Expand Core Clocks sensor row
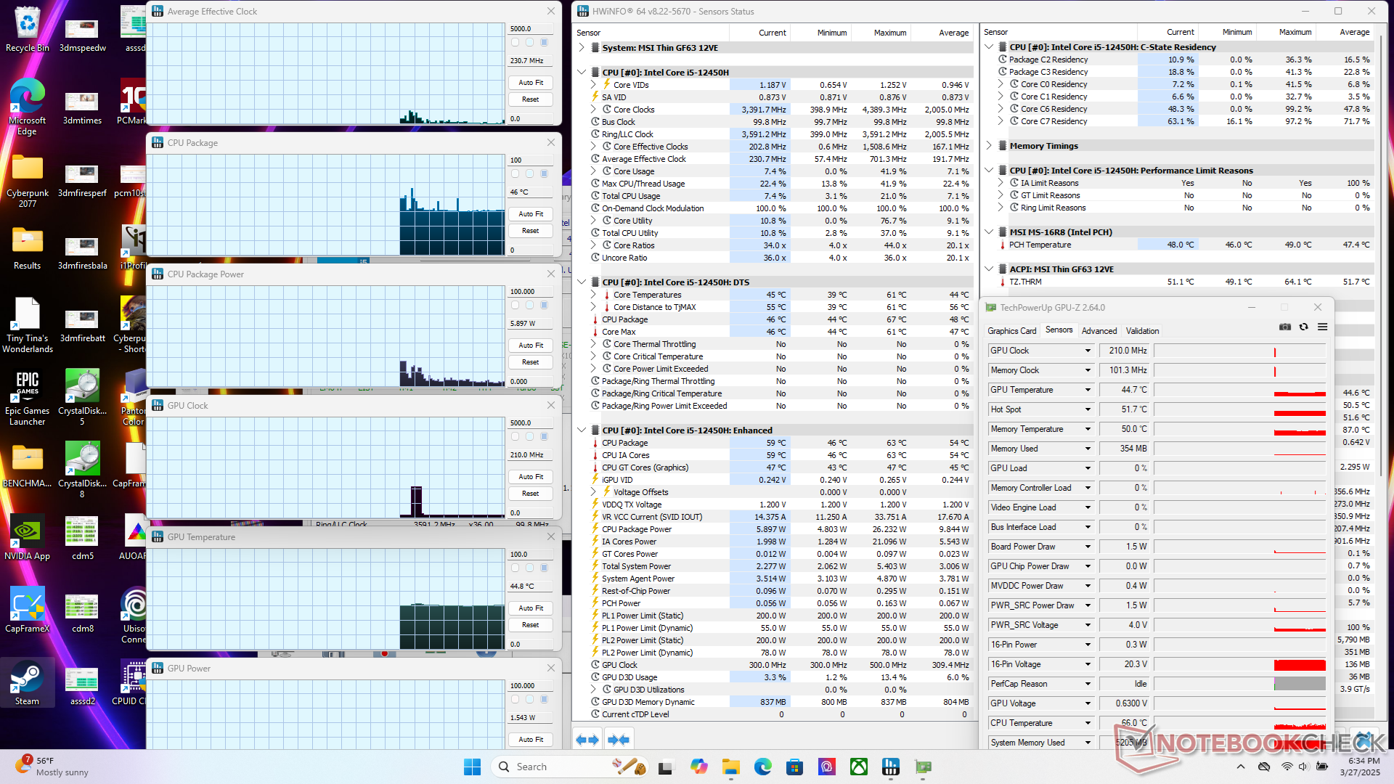1394x784 pixels. click(593, 110)
